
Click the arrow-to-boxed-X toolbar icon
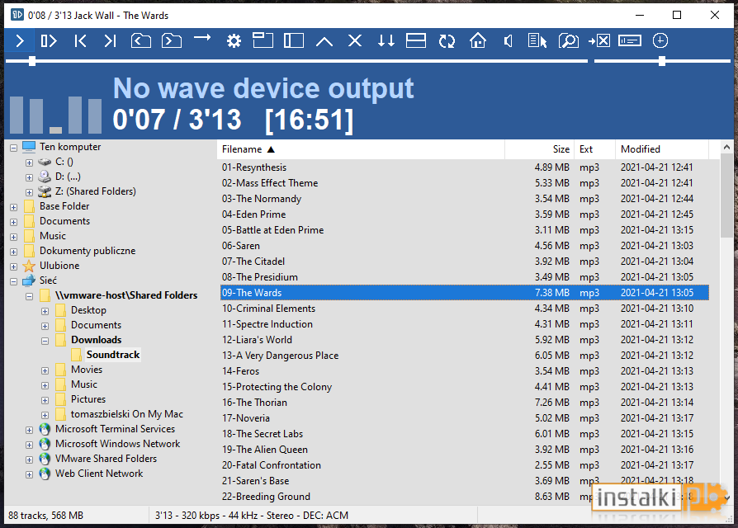tap(599, 41)
